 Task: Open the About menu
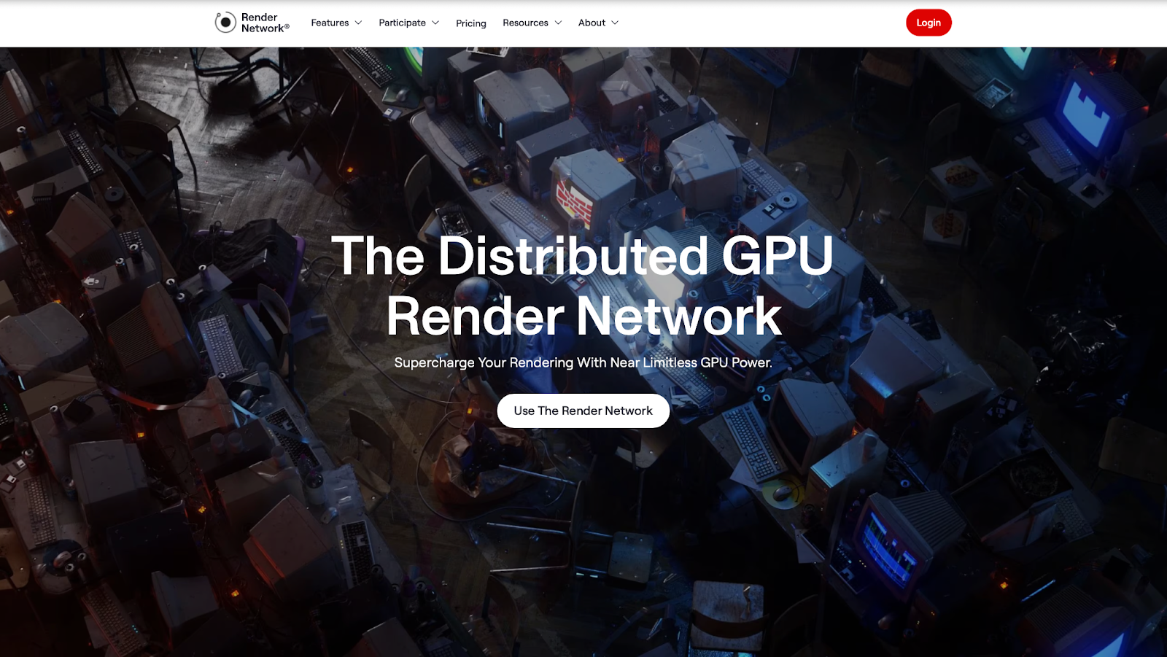point(592,23)
